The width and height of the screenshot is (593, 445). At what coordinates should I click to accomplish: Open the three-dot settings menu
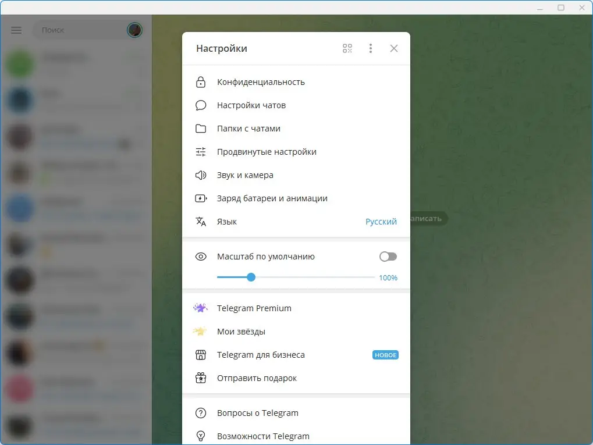point(370,48)
